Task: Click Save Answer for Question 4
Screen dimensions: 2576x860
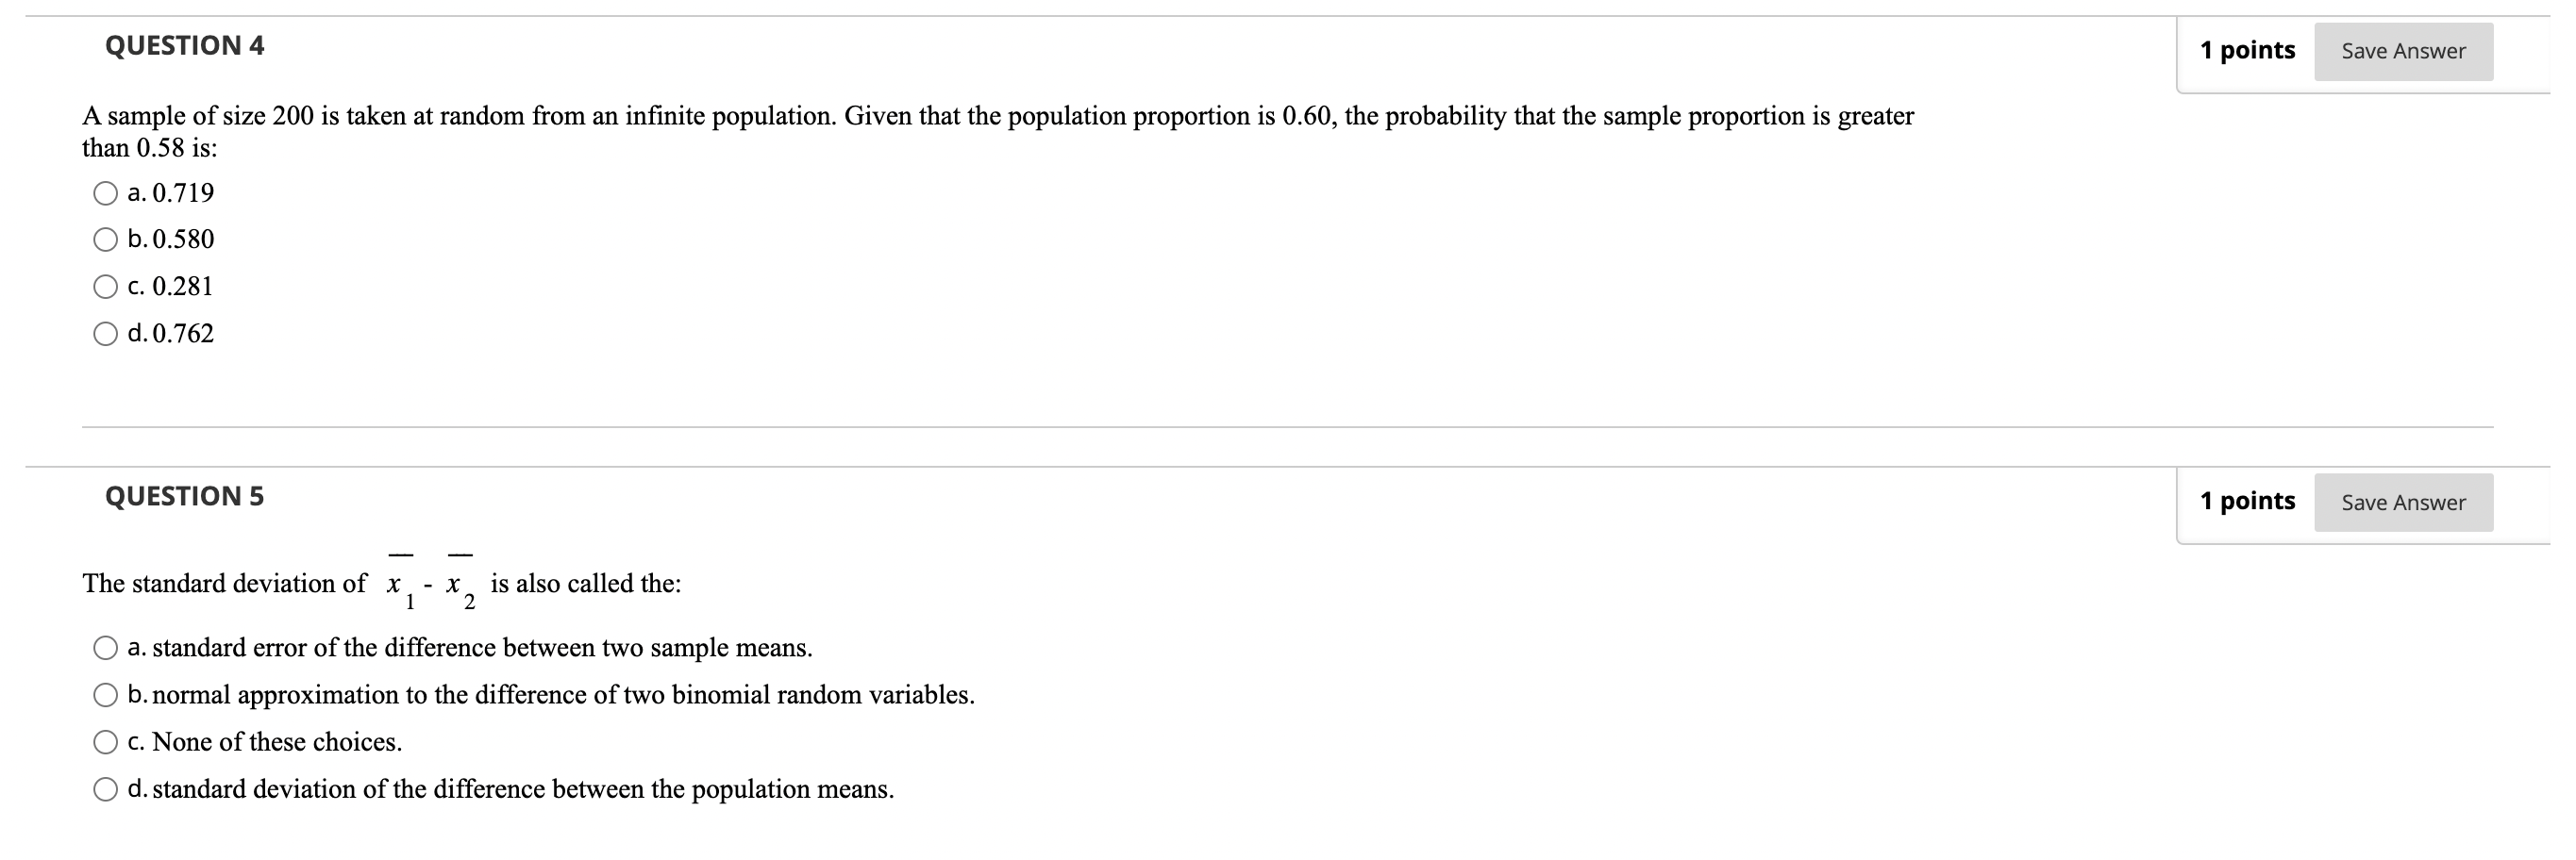Action: (x=2404, y=51)
